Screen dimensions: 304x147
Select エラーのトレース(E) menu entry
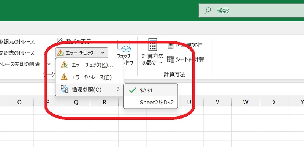click(90, 77)
